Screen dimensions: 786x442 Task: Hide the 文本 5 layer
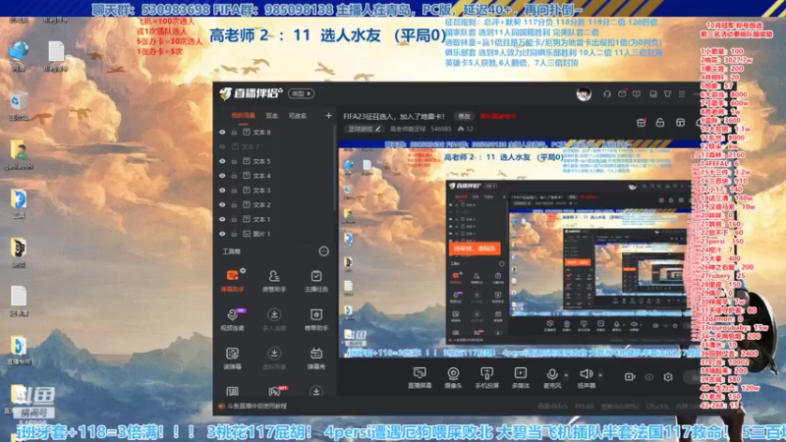tap(222, 161)
